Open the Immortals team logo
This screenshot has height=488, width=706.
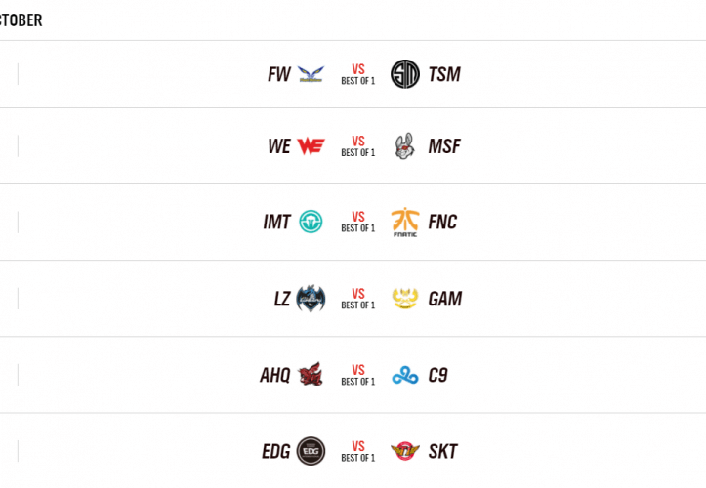coord(311,223)
